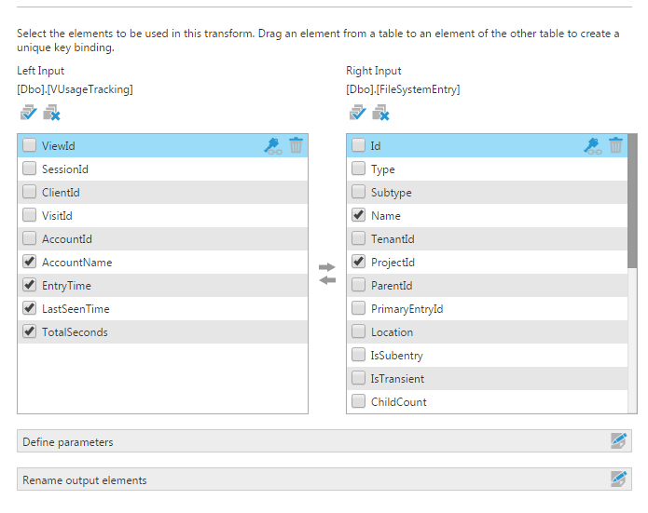648x513 pixels.
Task: Check the SessionId checkbox
Action: tap(29, 169)
